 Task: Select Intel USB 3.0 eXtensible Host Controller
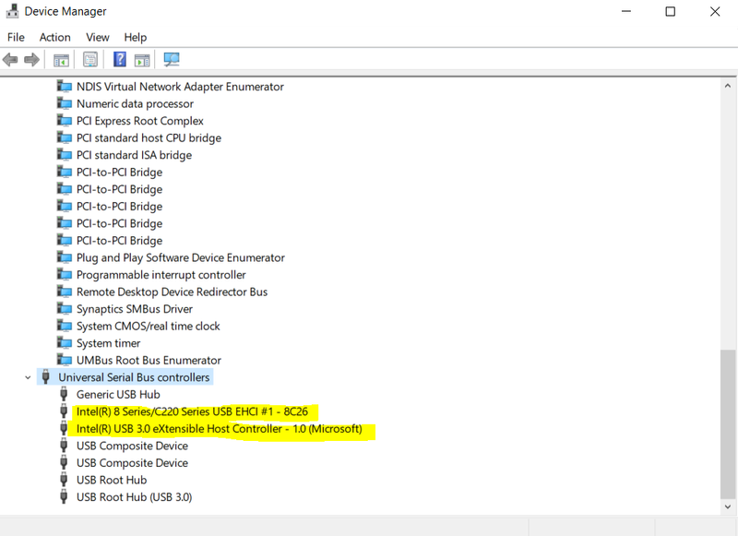(x=221, y=429)
